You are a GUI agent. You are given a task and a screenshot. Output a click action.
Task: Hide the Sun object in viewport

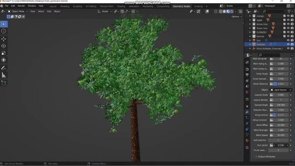288,40
